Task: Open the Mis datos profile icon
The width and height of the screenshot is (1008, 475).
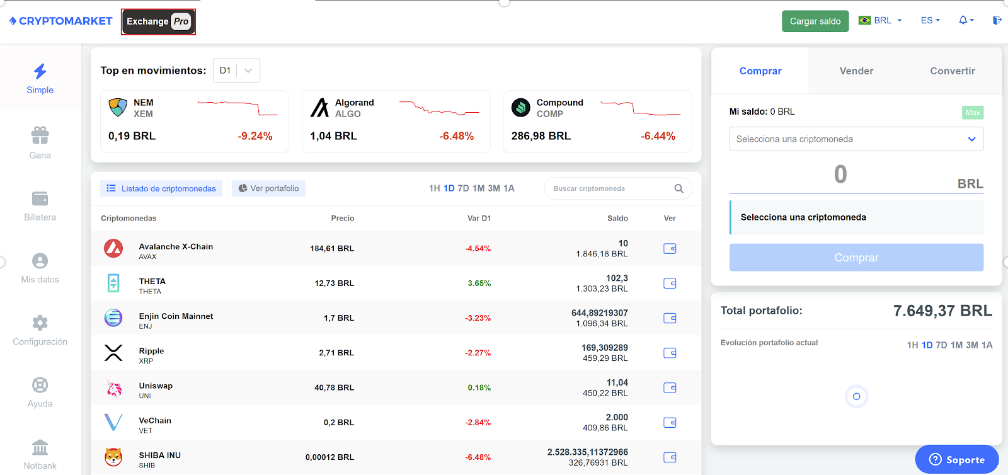Action: pyautogui.click(x=40, y=261)
